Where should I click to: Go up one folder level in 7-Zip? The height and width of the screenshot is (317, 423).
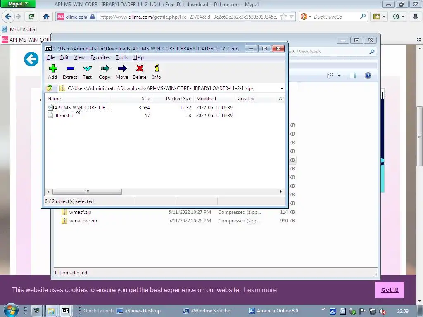click(x=50, y=88)
